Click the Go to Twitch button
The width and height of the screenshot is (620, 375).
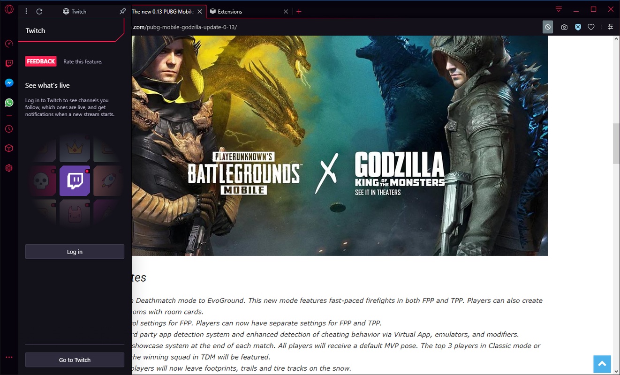[75, 360]
